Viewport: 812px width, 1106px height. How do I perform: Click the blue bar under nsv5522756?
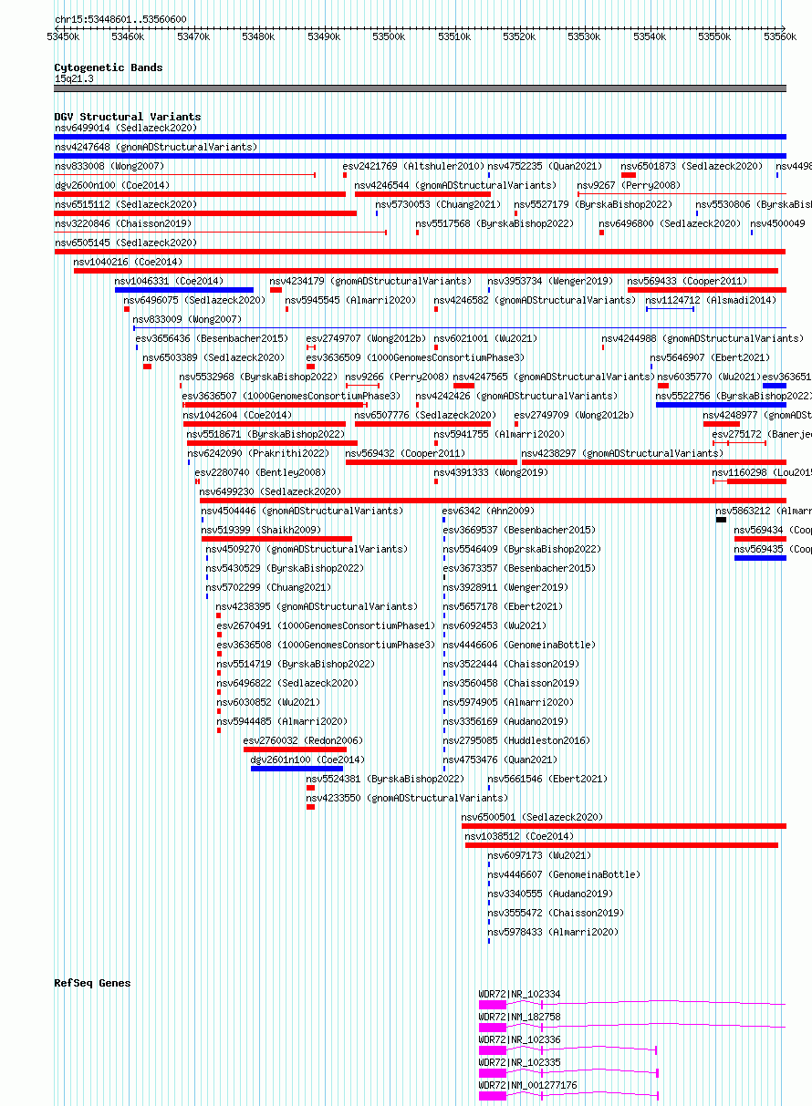click(721, 405)
